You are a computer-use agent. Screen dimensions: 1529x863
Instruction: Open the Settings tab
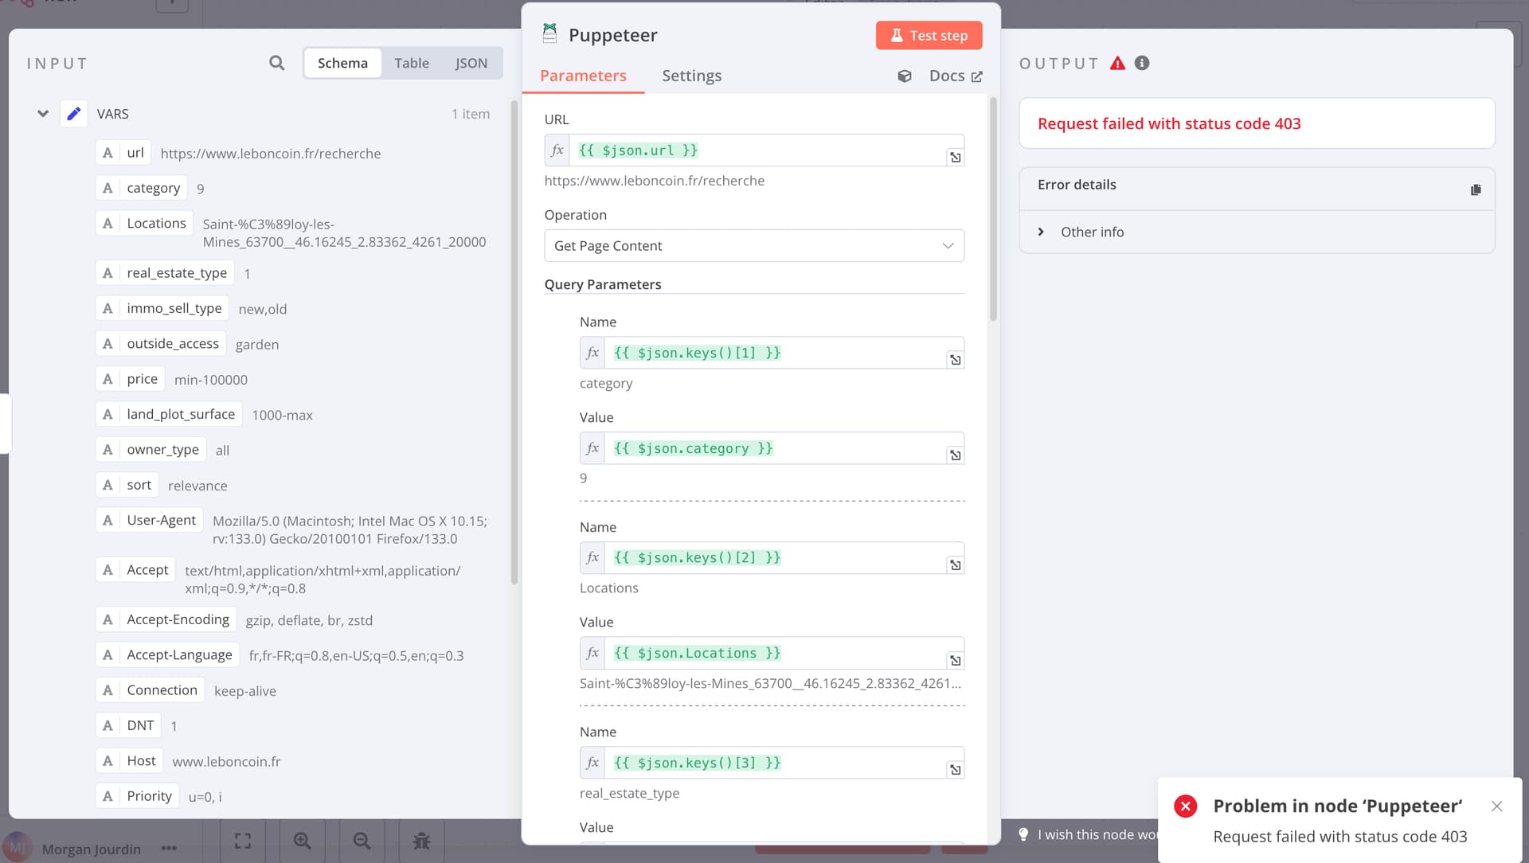(x=691, y=76)
